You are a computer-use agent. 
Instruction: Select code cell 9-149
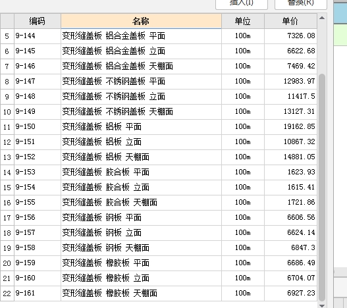[x=38, y=112]
